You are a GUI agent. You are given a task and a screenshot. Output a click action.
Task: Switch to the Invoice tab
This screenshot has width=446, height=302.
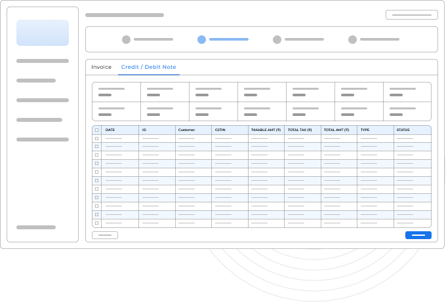tap(101, 67)
